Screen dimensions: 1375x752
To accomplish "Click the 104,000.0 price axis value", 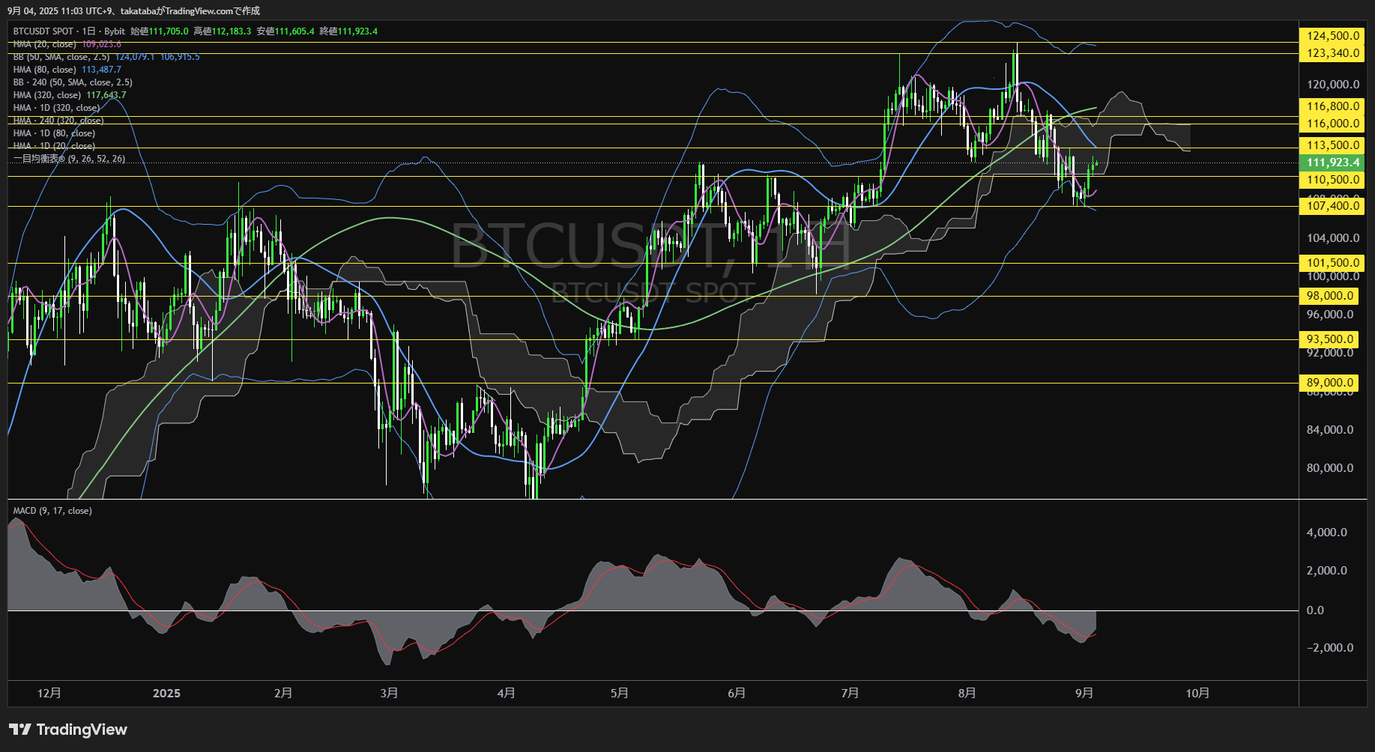I will 1332,238.
